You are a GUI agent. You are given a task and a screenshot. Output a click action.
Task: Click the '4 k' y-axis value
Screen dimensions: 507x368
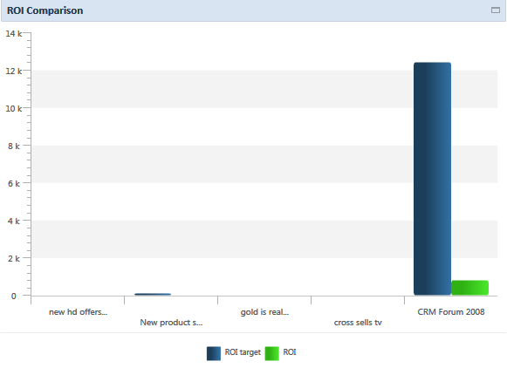[x=14, y=221]
